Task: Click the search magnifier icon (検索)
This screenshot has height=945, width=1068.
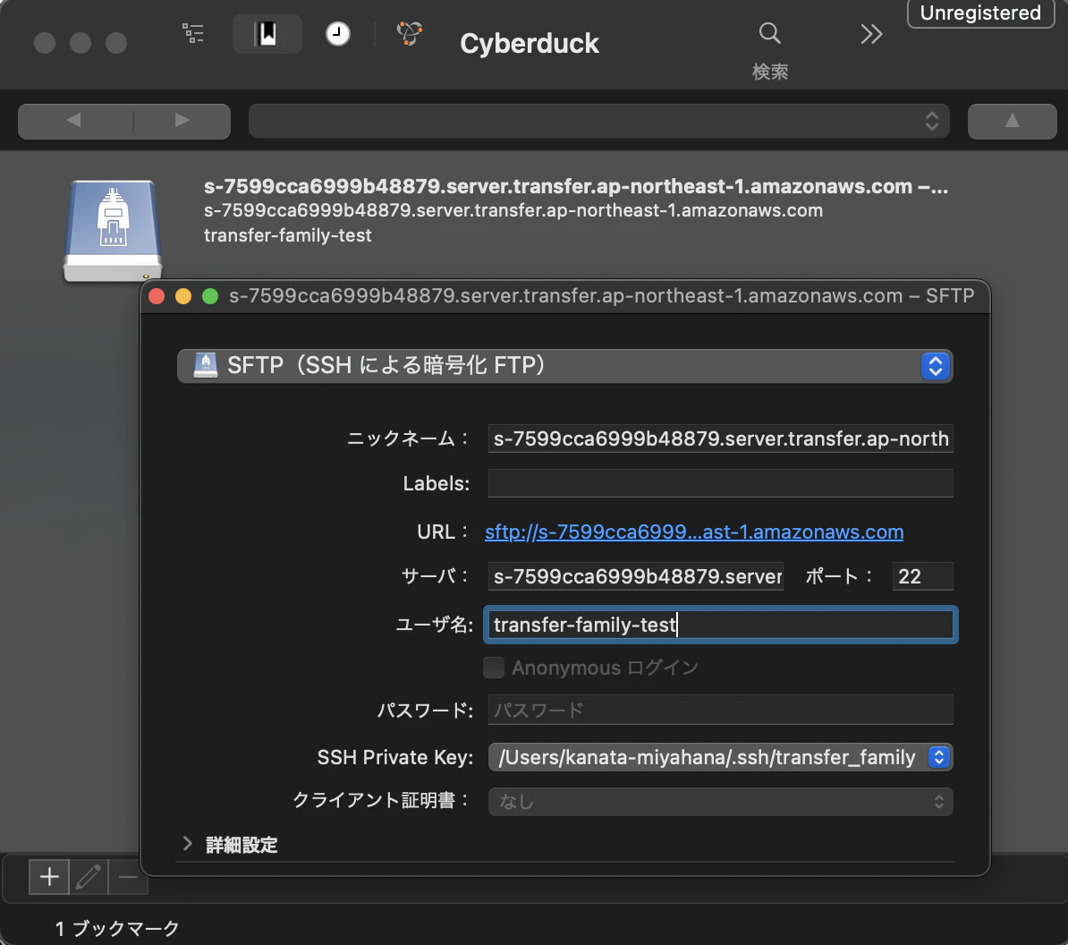Action: [x=769, y=33]
